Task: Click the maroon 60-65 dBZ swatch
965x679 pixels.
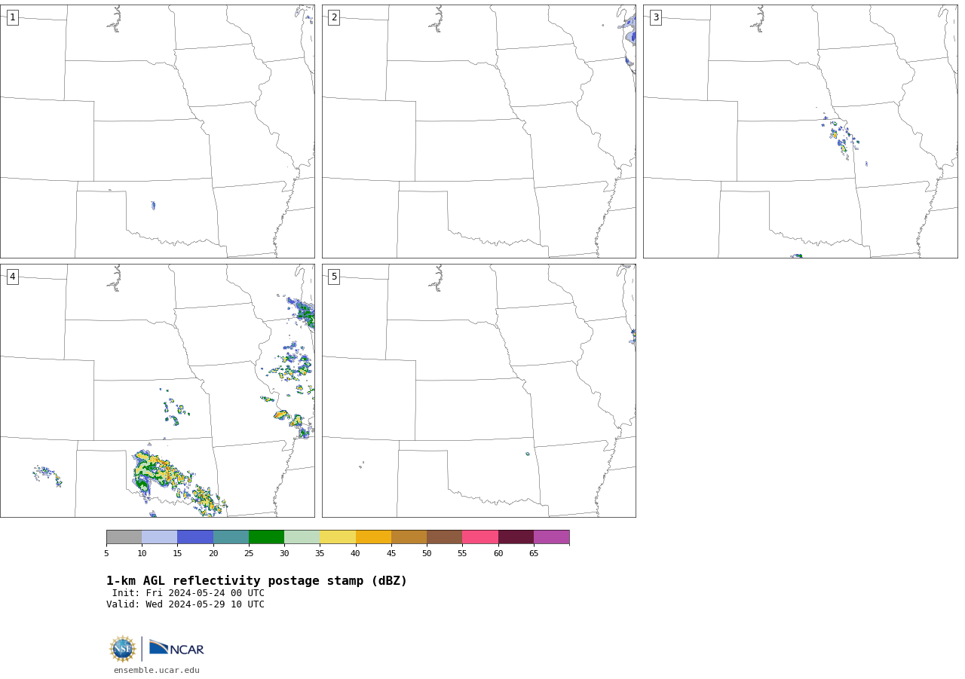Action: pos(516,537)
